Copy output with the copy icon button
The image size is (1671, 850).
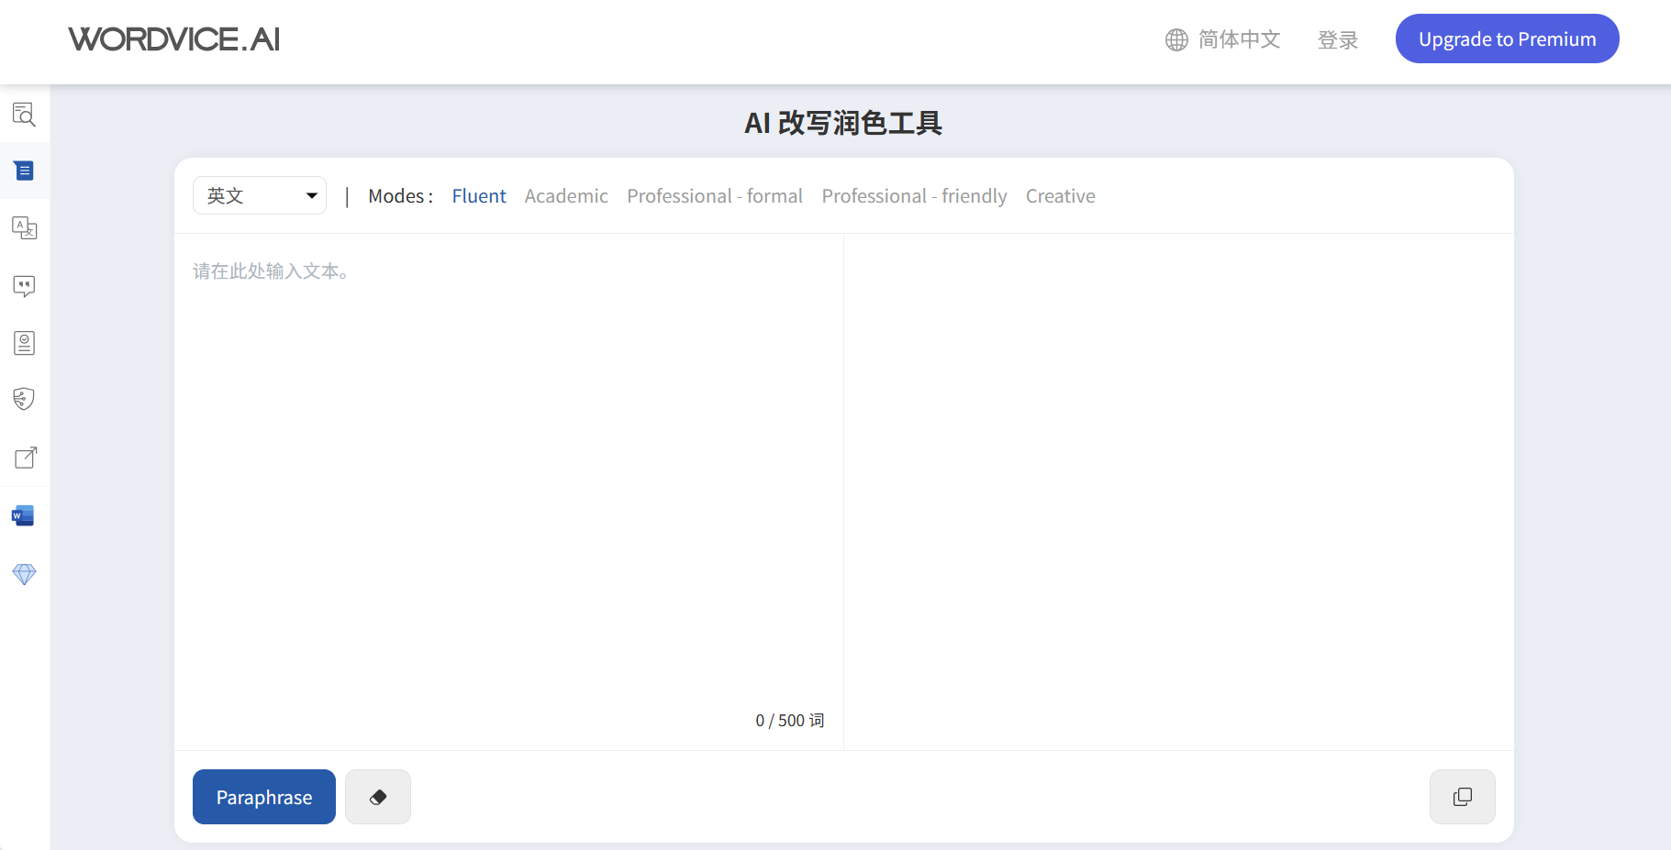point(1462,797)
